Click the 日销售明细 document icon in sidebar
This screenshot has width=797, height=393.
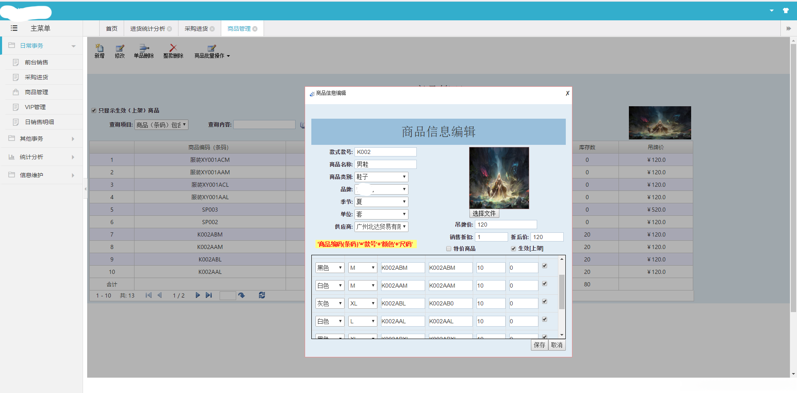(x=16, y=122)
